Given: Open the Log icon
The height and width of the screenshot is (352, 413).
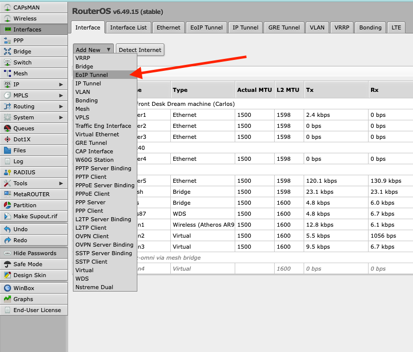Looking at the screenshot, I should [7, 161].
